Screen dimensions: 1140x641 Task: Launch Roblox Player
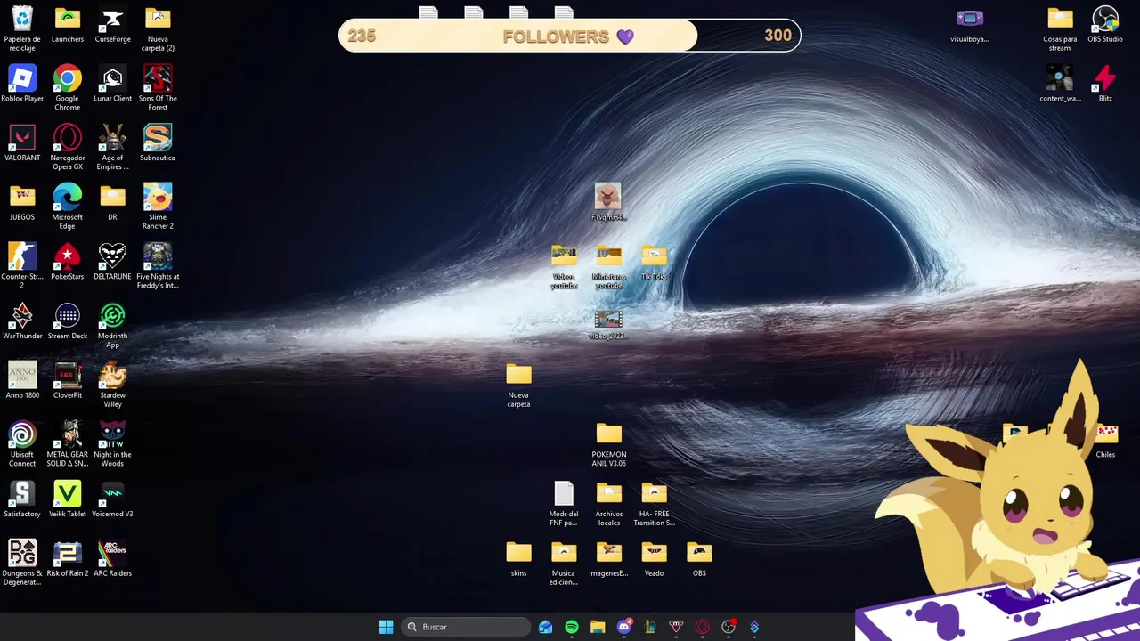[x=22, y=78]
